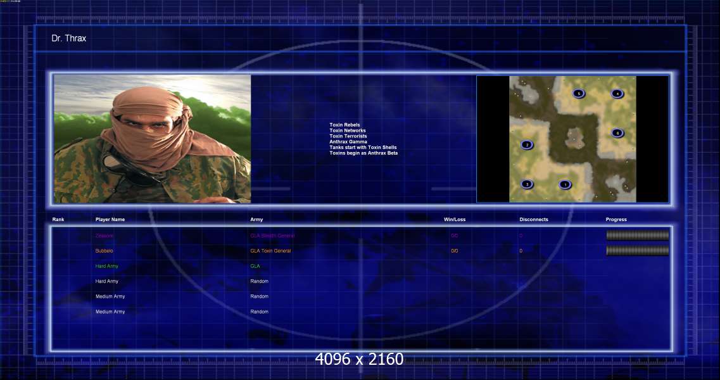Click the Disconnects column header
Viewport: 720px width, 380px height.
(x=534, y=220)
